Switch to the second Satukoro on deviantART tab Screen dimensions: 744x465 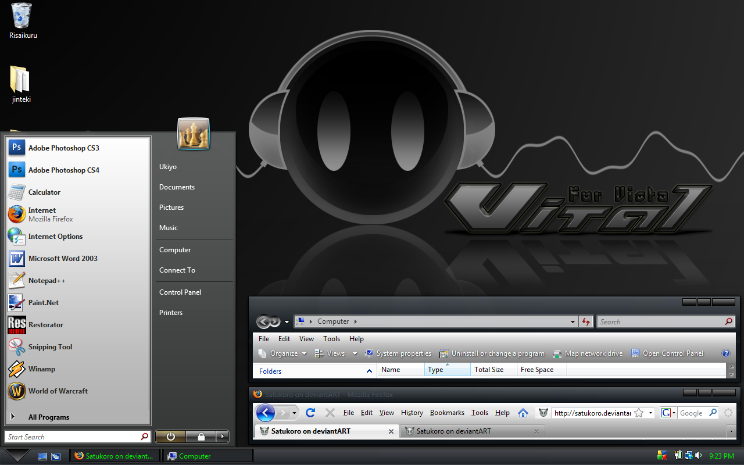click(x=465, y=431)
